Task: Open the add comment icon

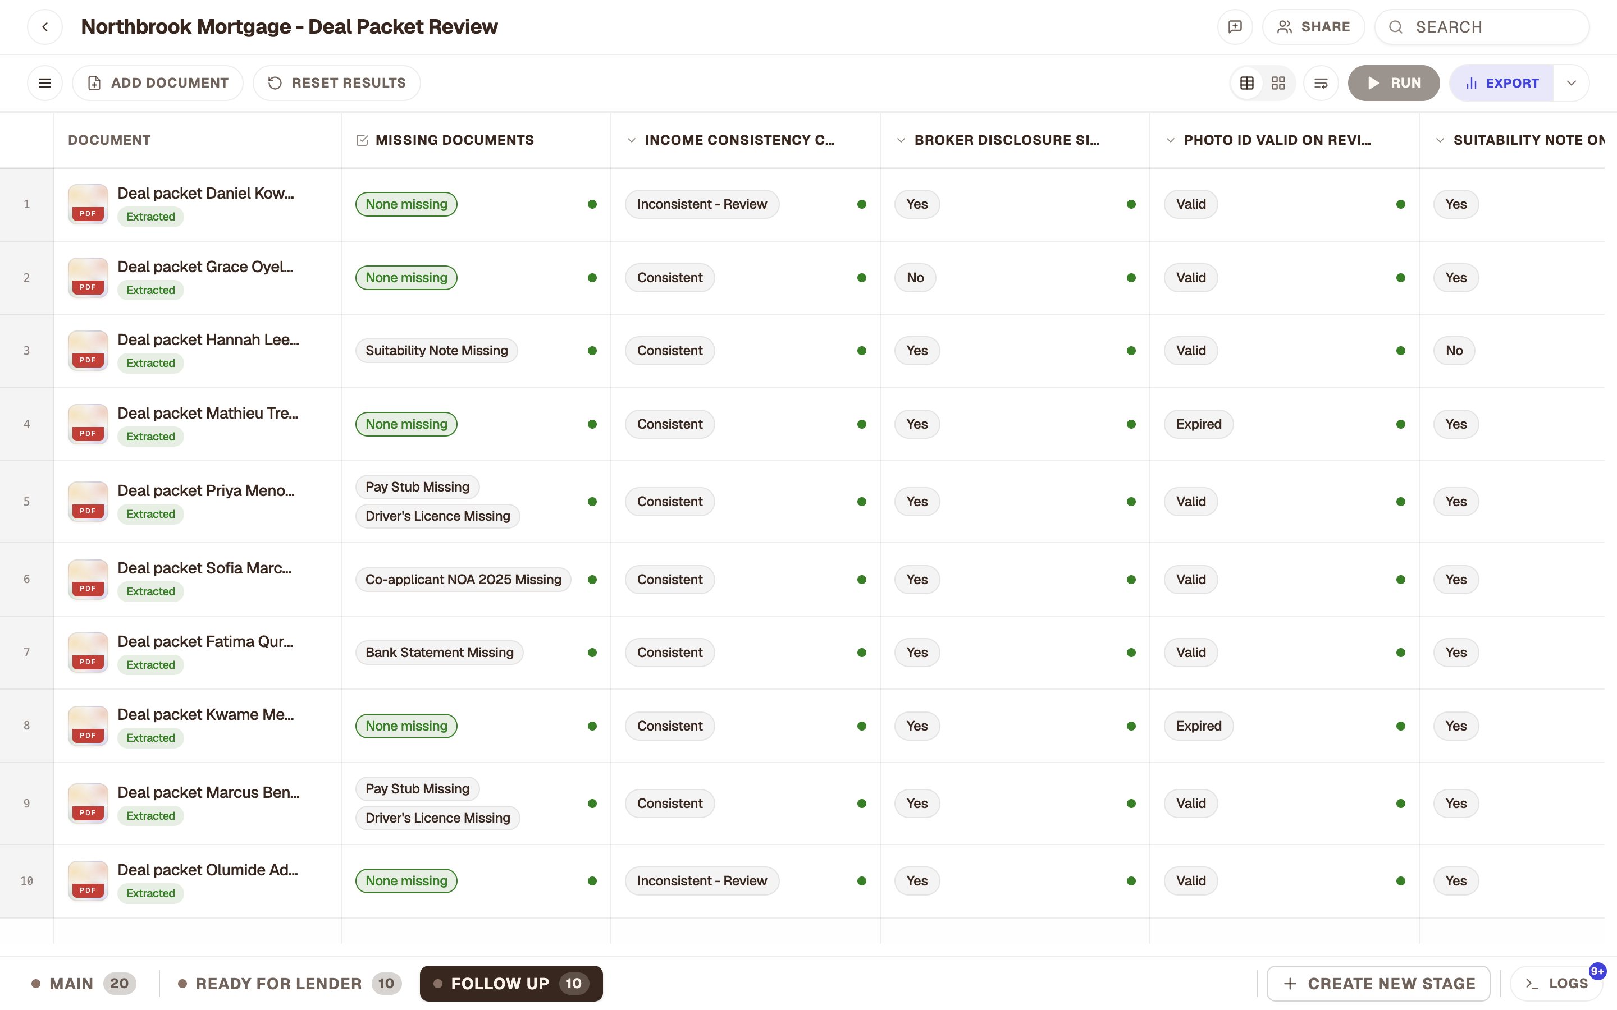Action: click(x=1235, y=27)
